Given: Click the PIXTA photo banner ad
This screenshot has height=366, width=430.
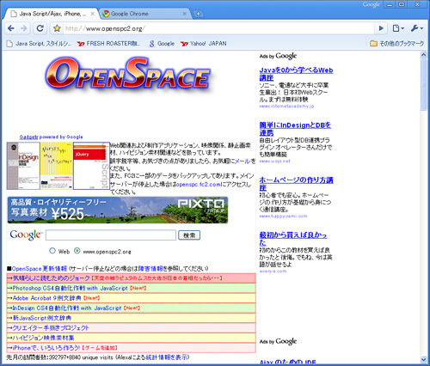Looking at the screenshot, I should (118, 210).
